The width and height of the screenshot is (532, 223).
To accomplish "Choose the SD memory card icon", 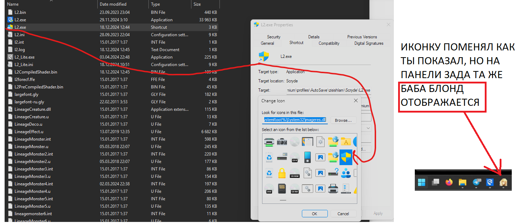I will coord(282,188).
